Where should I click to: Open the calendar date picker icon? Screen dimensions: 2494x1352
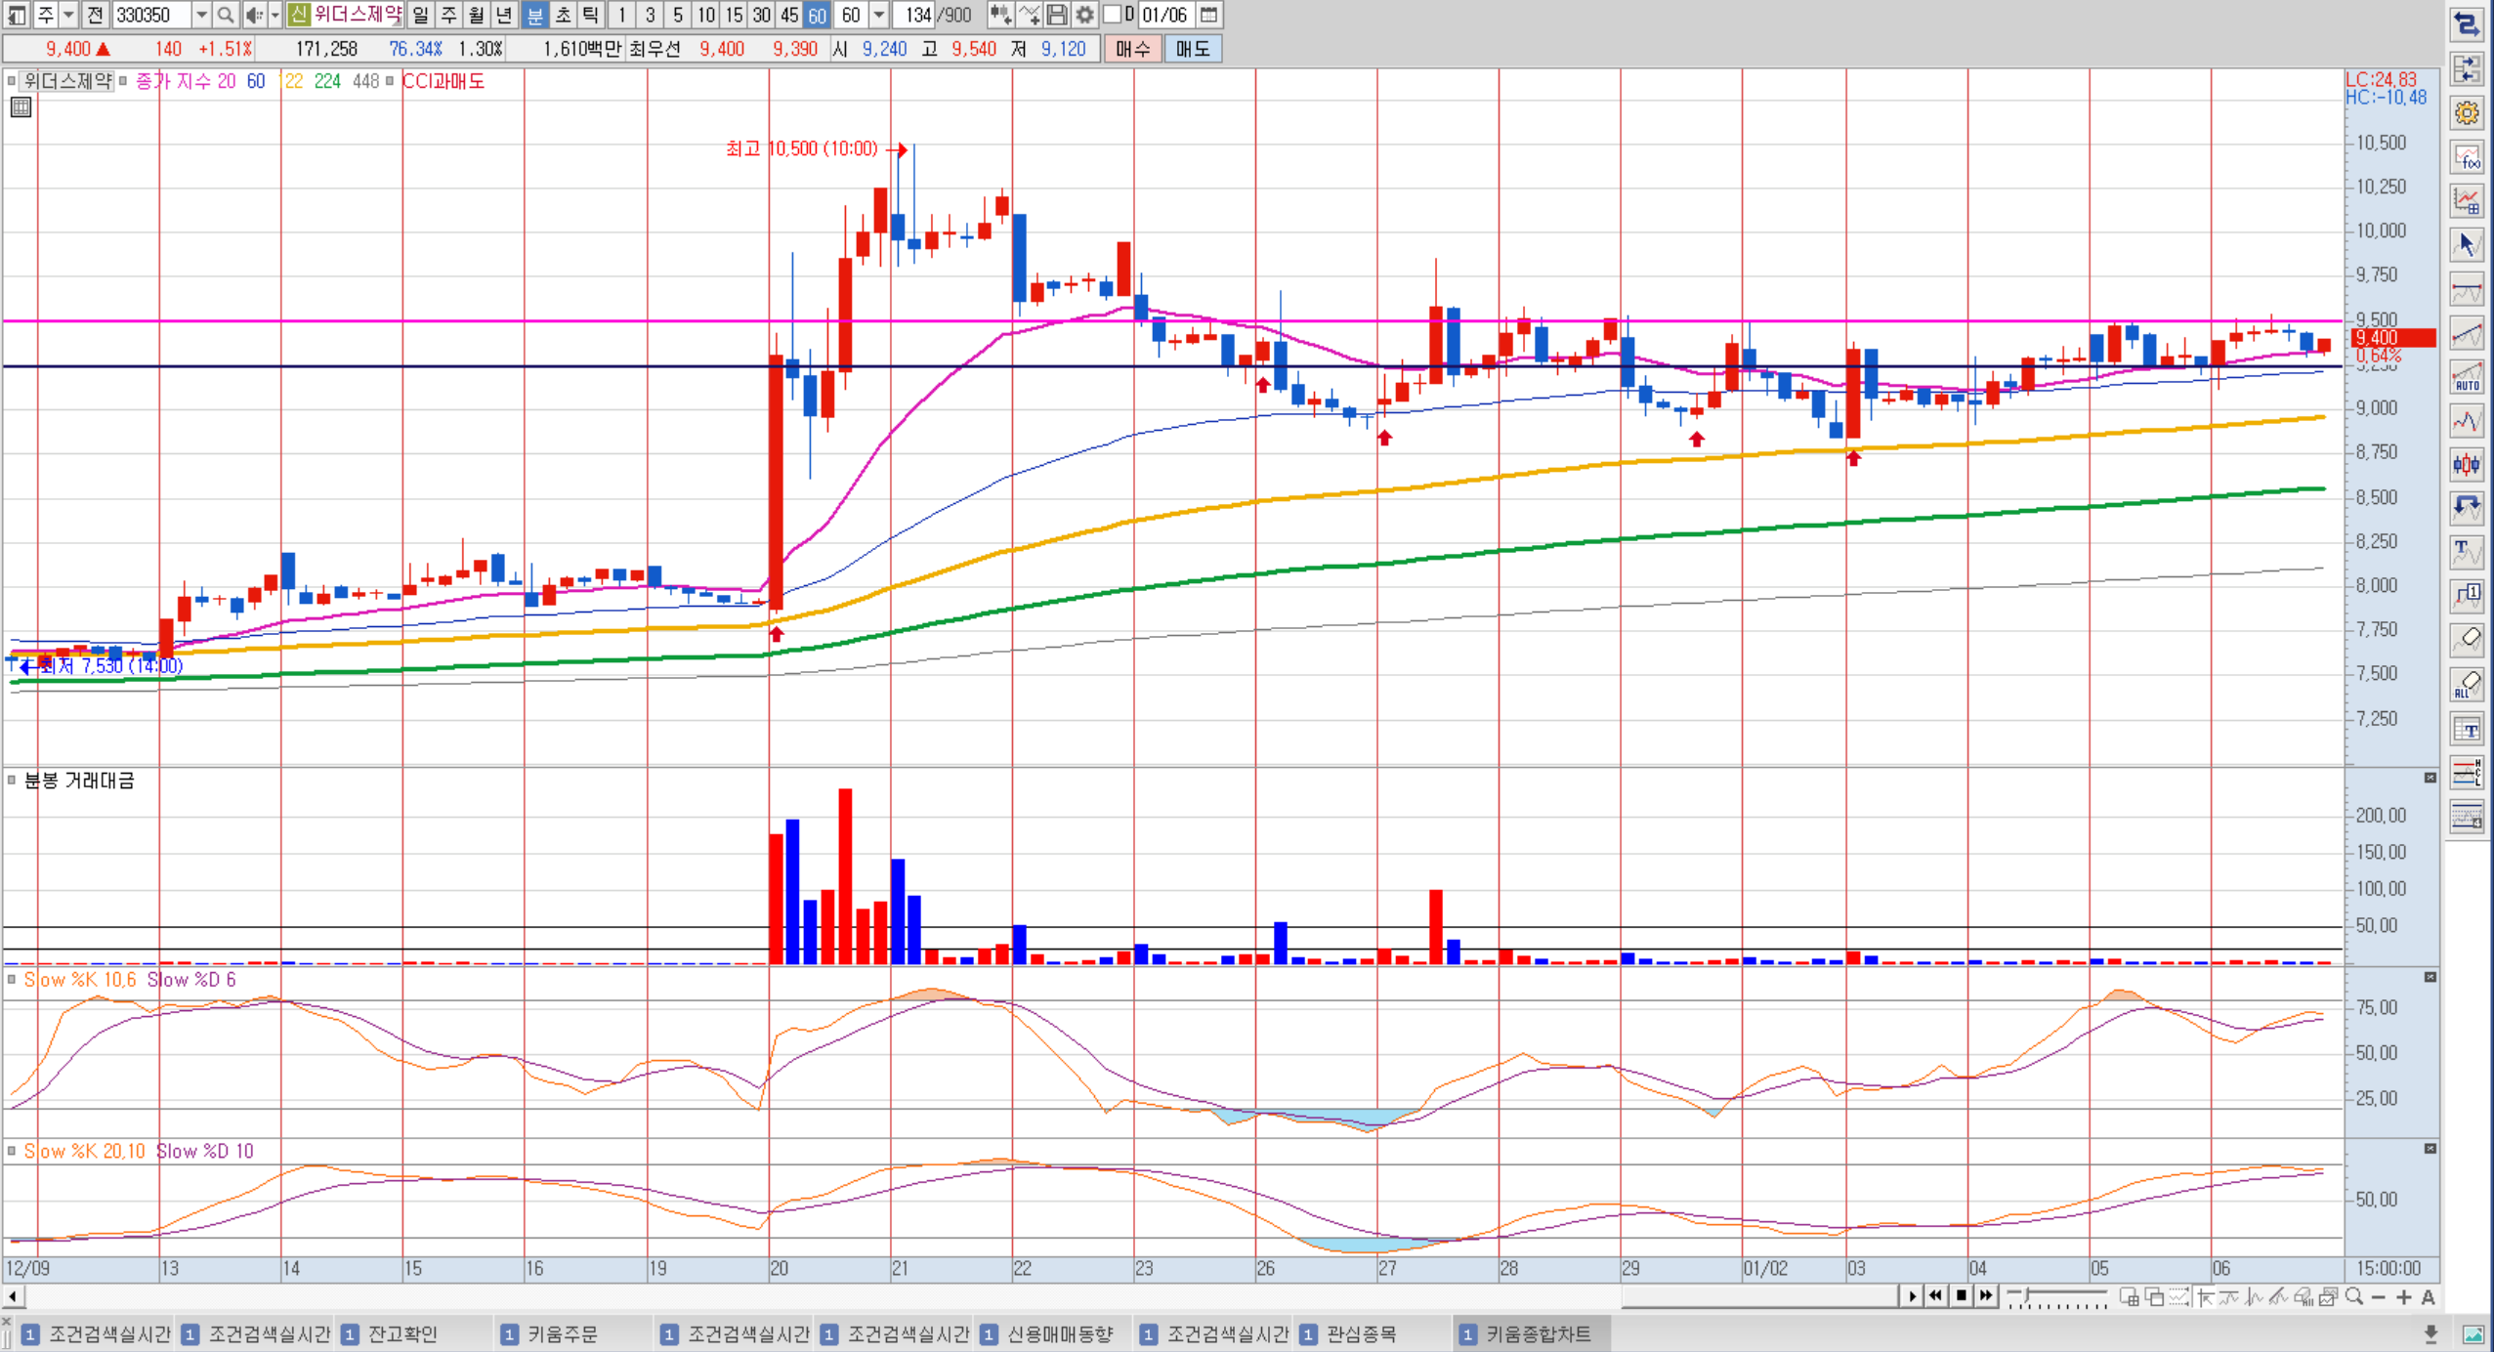point(1209,15)
